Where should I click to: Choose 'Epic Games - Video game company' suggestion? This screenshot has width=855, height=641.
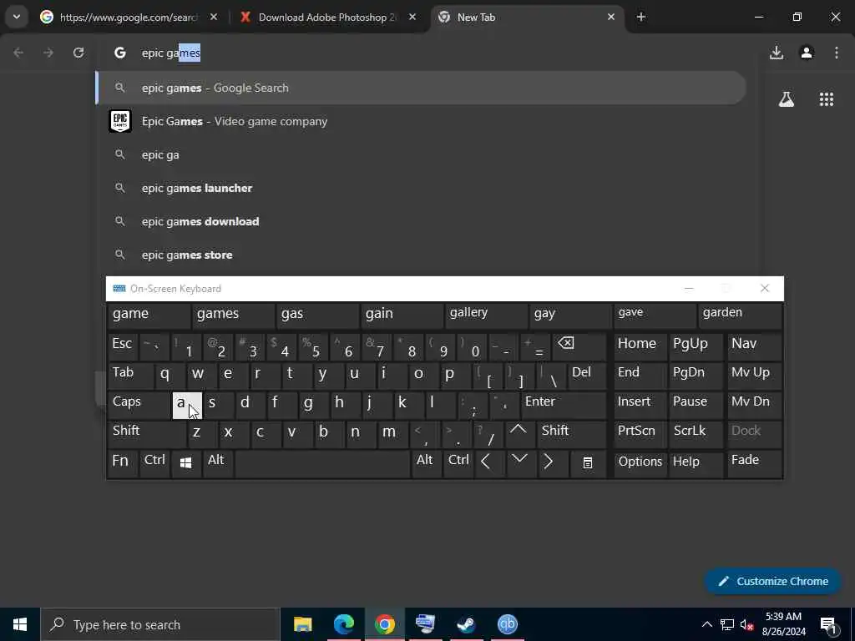click(x=421, y=121)
